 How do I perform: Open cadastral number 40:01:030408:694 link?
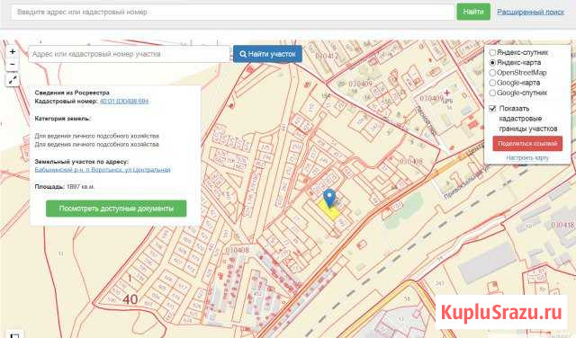coord(124,101)
